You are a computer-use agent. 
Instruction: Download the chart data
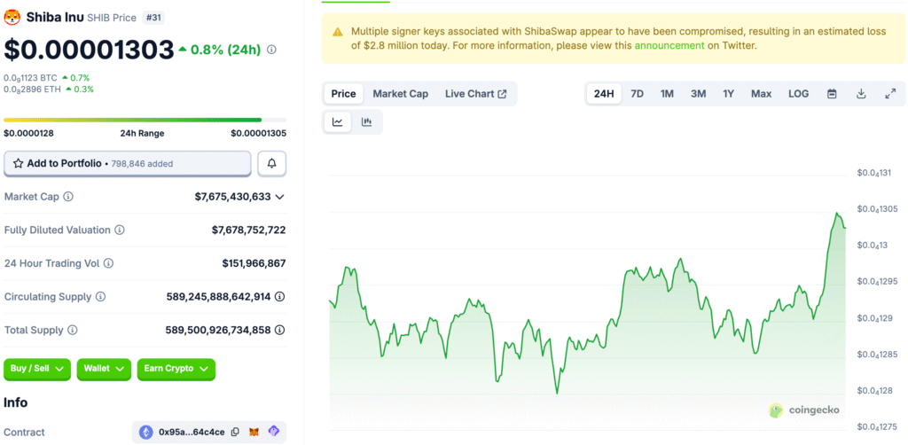point(861,94)
